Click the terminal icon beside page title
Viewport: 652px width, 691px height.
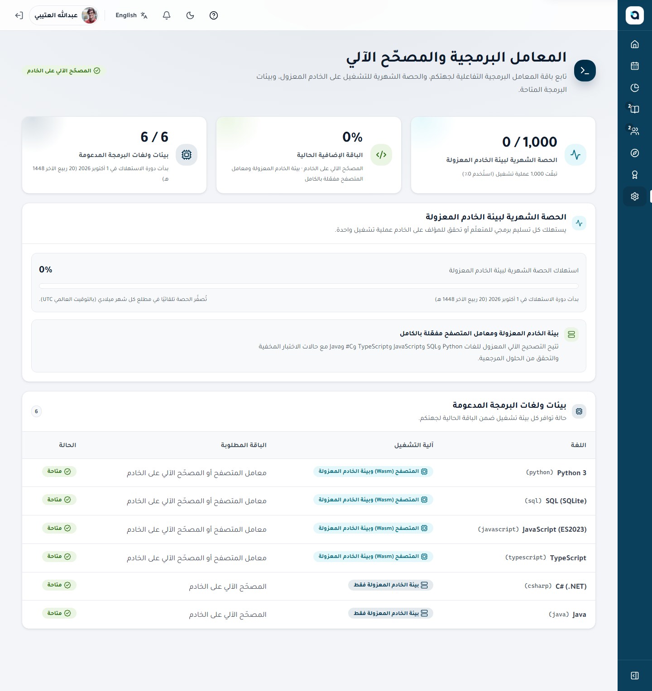point(585,71)
